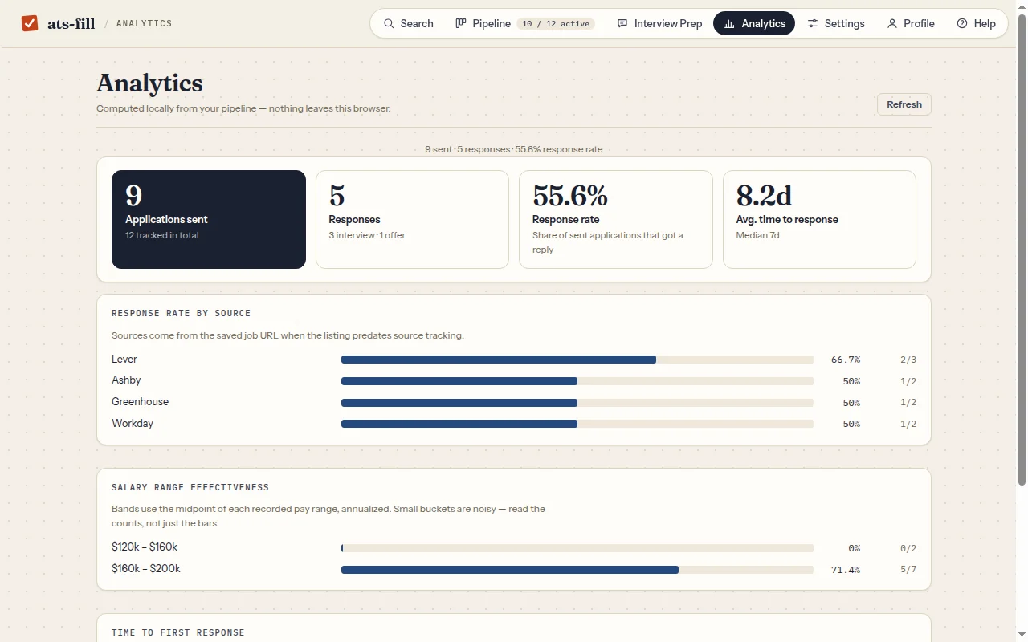Click the 'Median 7d' text
The width and height of the screenshot is (1028, 642).
point(757,235)
